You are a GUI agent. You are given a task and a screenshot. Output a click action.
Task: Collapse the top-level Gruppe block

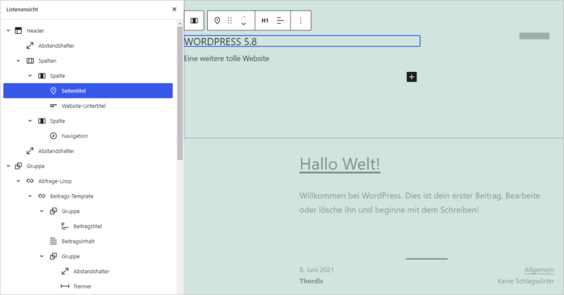[x=8, y=166]
